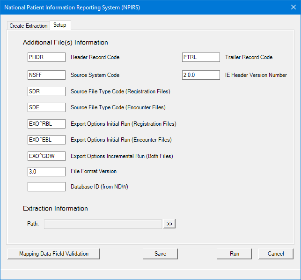Save the setup settings
The height and width of the screenshot is (280, 301).
pos(160,254)
